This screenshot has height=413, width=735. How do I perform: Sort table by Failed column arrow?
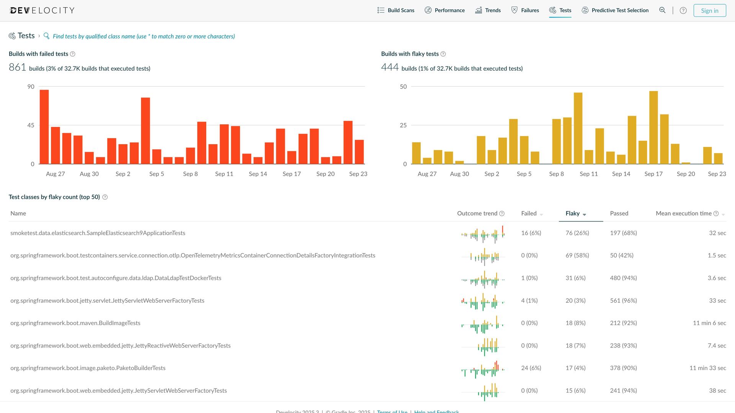(541, 215)
